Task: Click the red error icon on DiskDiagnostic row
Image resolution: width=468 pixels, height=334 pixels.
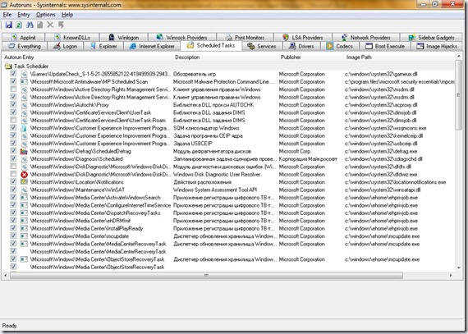Action: (24, 175)
